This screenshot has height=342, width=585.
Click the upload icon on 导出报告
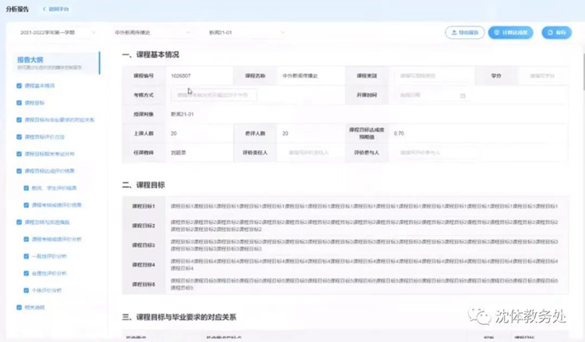tap(454, 33)
